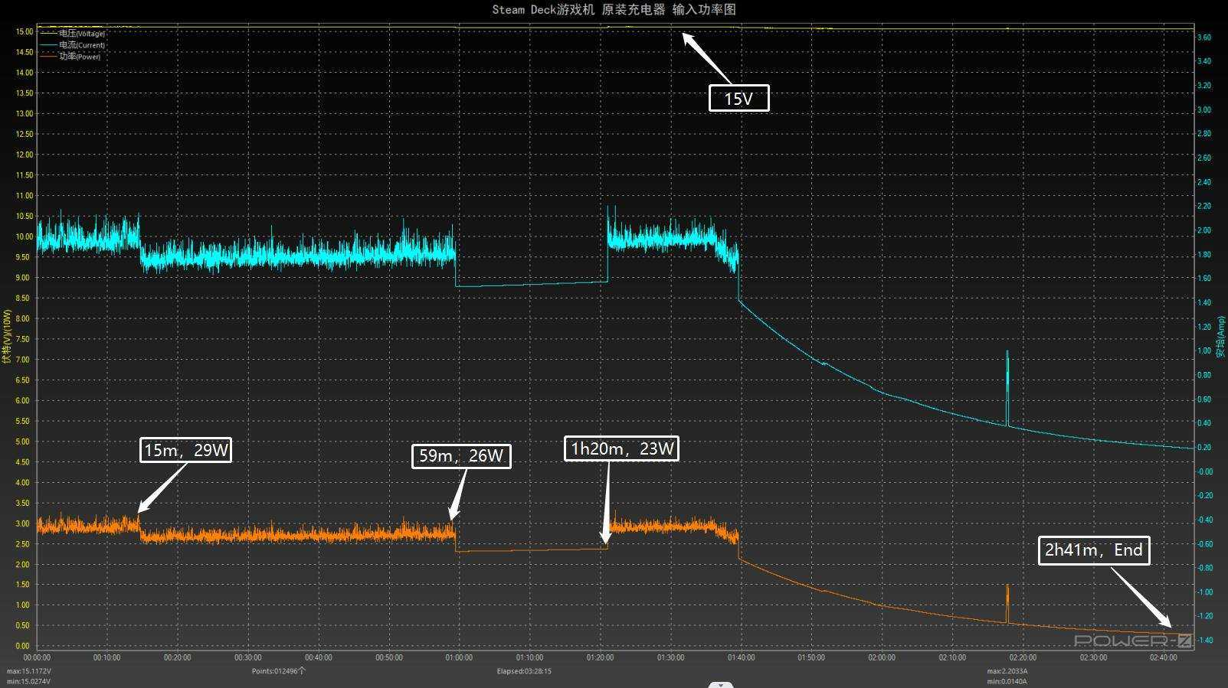Click the 'Elapsed:03:28:15' status text
Screen dimensions: 1228x688
tap(524, 671)
